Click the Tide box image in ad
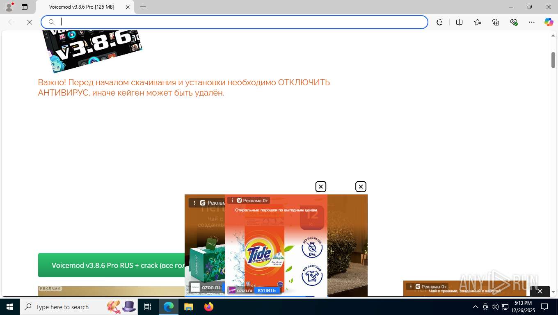558x315 pixels. coord(264,253)
